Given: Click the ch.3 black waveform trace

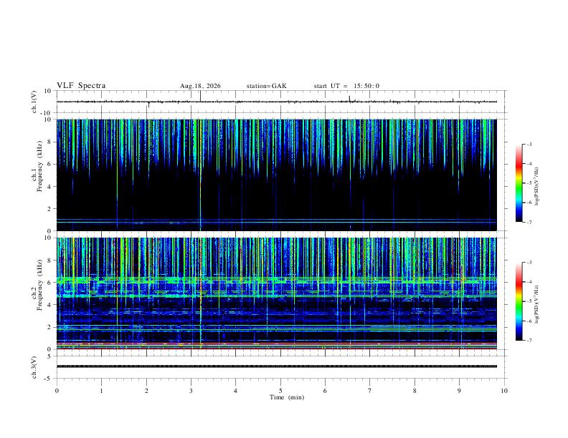Looking at the screenshot, I should click(x=277, y=366).
